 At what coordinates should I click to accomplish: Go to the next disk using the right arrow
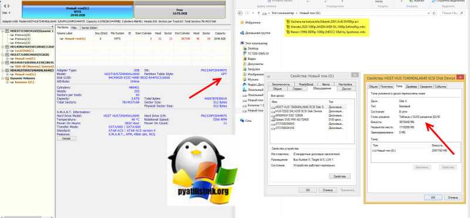point(8,6)
